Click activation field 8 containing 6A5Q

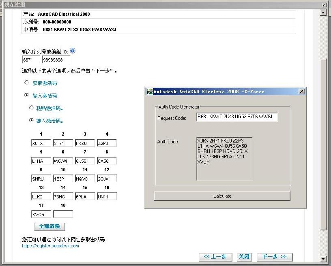pos(107,161)
